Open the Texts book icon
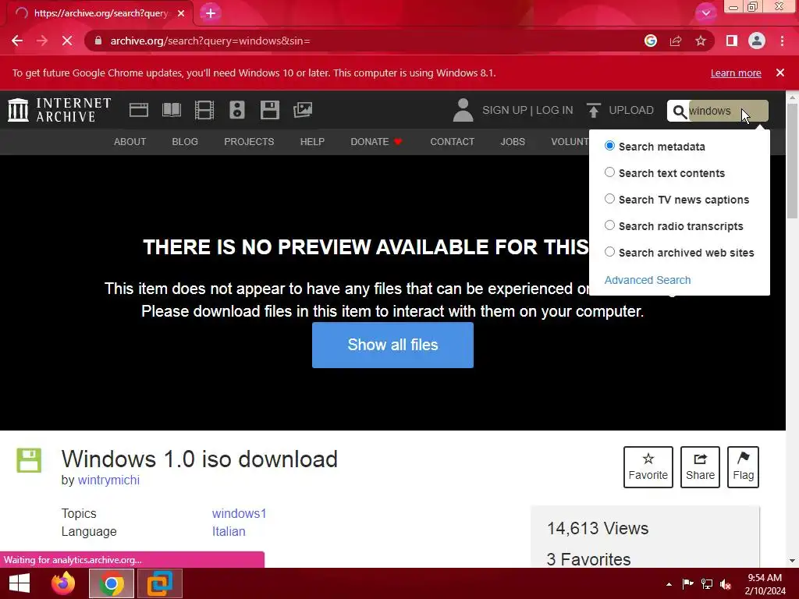The image size is (799, 599). pyautogui.click(x=171, y=110)
